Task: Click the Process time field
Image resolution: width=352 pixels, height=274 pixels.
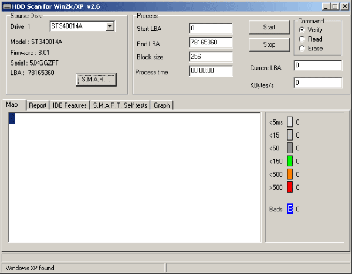Action: pos(211,71)
